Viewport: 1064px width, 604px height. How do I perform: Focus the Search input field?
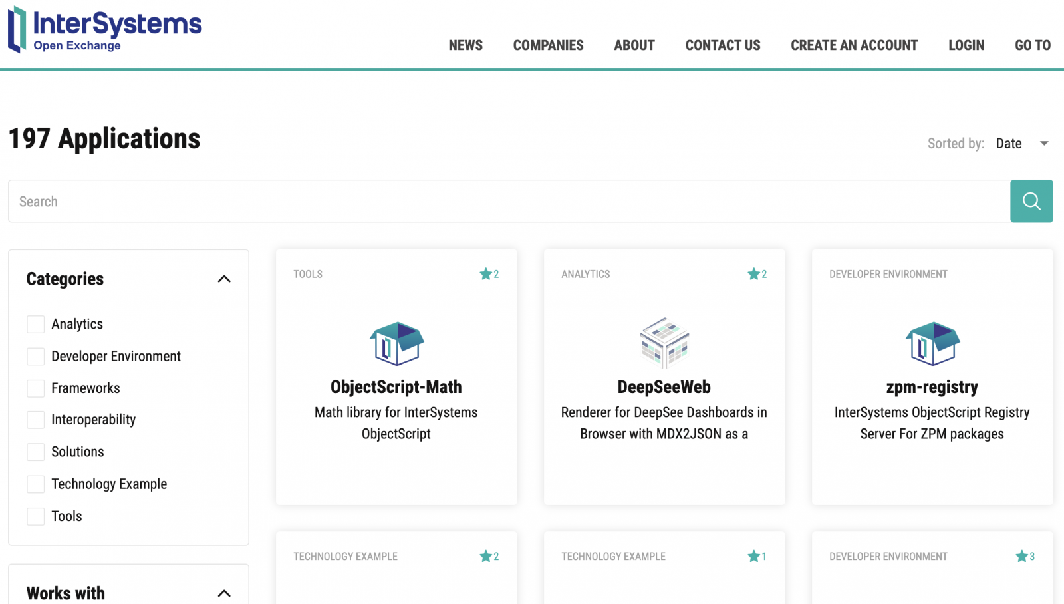[509, 201]
